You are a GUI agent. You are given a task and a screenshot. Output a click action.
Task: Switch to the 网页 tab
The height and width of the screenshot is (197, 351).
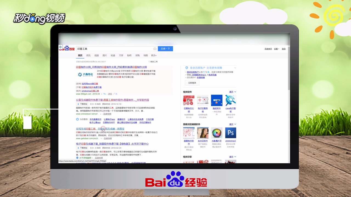pyautogui.click(x=80, y=56)
